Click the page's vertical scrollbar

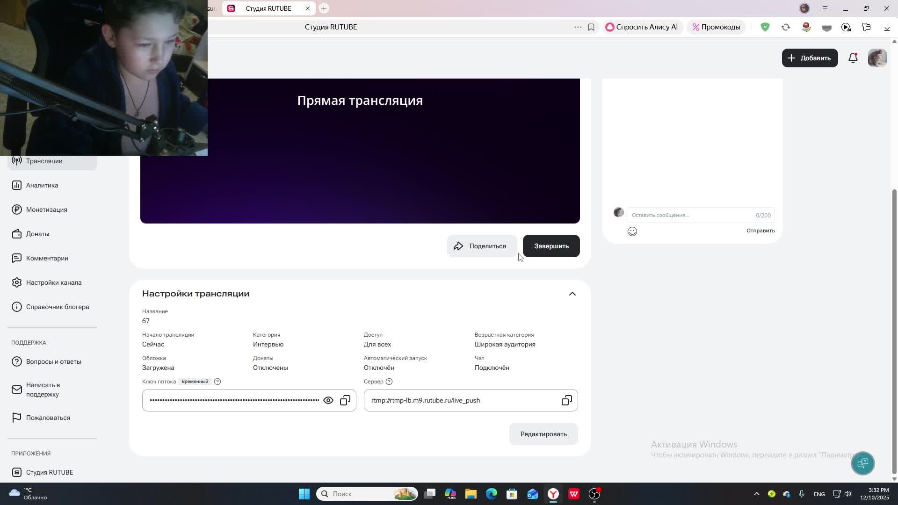(x=894, y=327)
